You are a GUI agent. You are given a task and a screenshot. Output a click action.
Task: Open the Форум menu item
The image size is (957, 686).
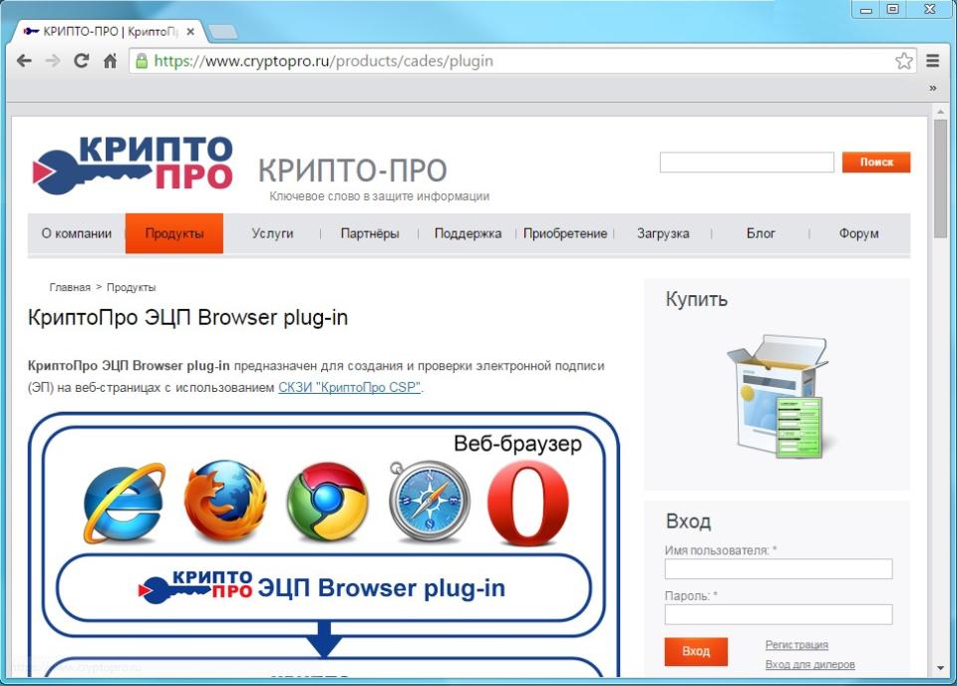858,233
